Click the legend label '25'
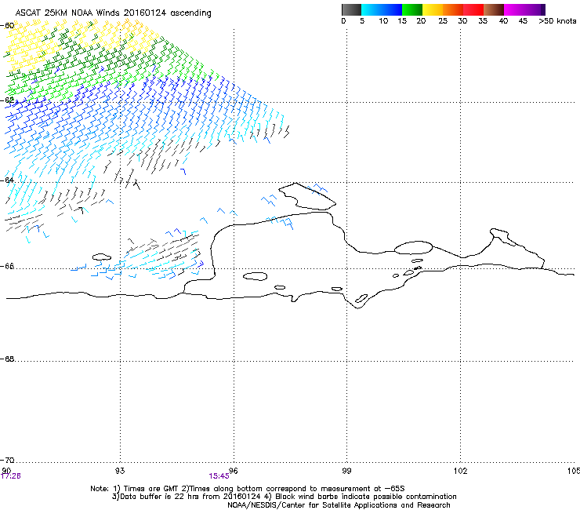Viewport: 580px width, 510px height. point(443,20)
